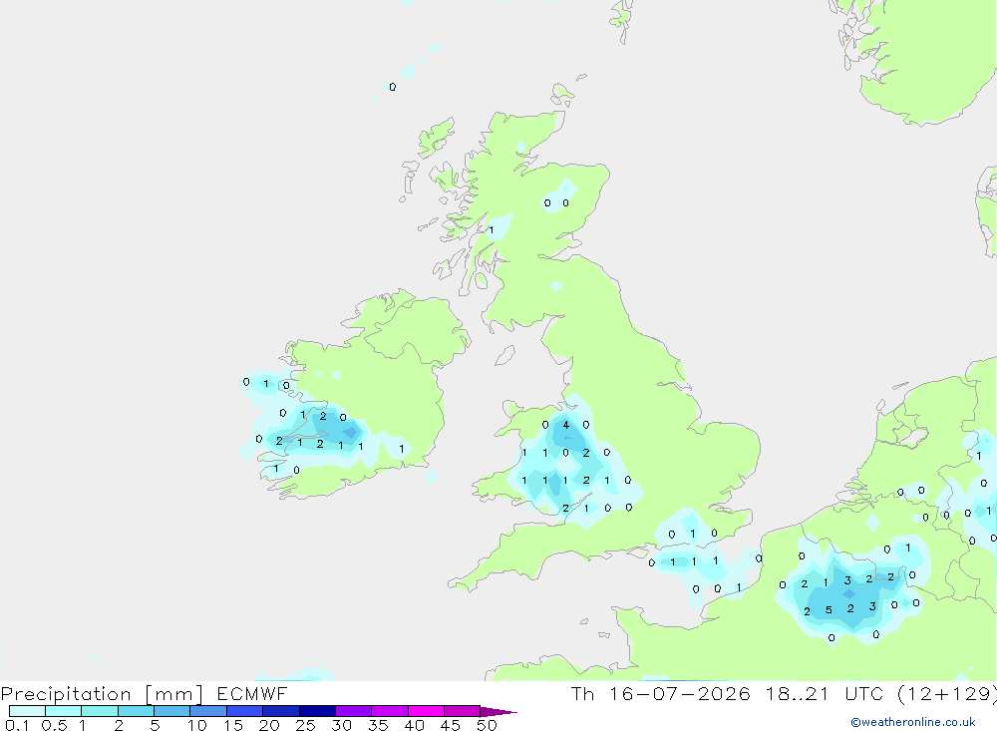997x731 pixels.
Task: Click the "25" label under the legend
Action: pyautogui.click(x=306, y=725)
